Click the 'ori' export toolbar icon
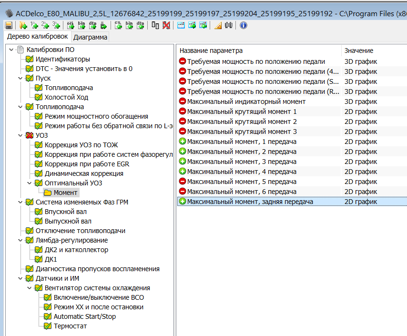Image resolution: width=407 pixels, height=336 pixels. tap(71, 25)
